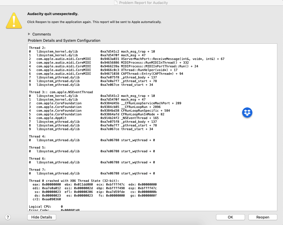Click the CFRunLoopRunInMode + 82 line
283x225 pixels.
(97, 114)
